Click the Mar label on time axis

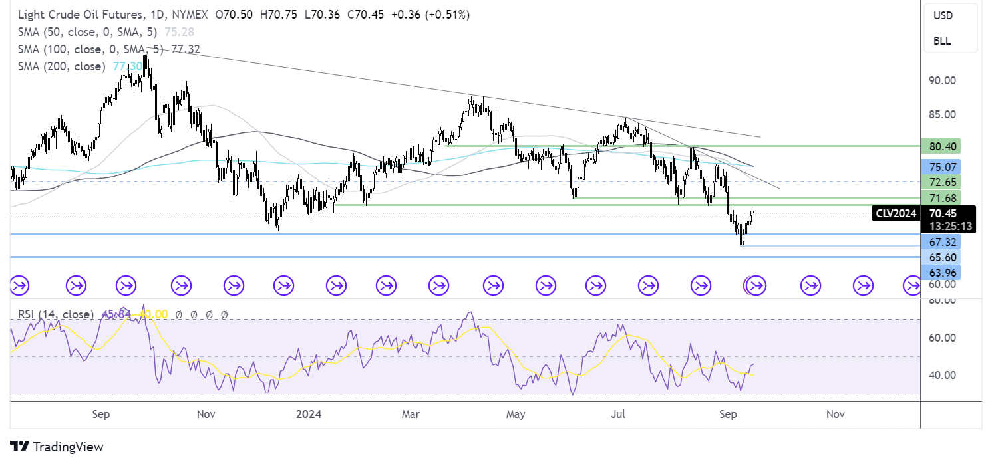411,414
